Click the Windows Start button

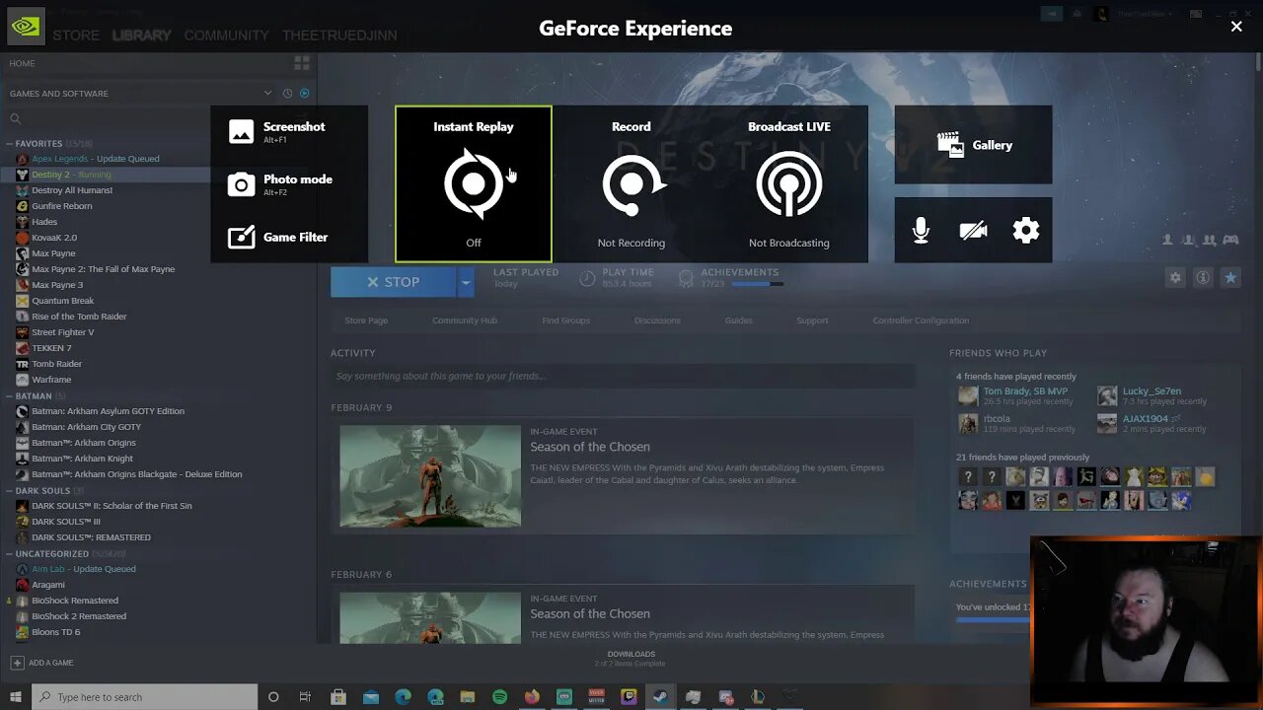[15, 697]
